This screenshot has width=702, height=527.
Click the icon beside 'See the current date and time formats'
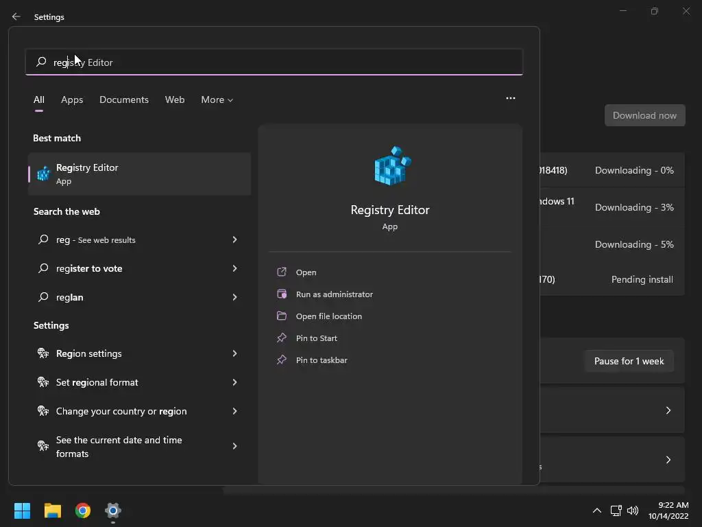pyautogui.click(x=43, y=445)
